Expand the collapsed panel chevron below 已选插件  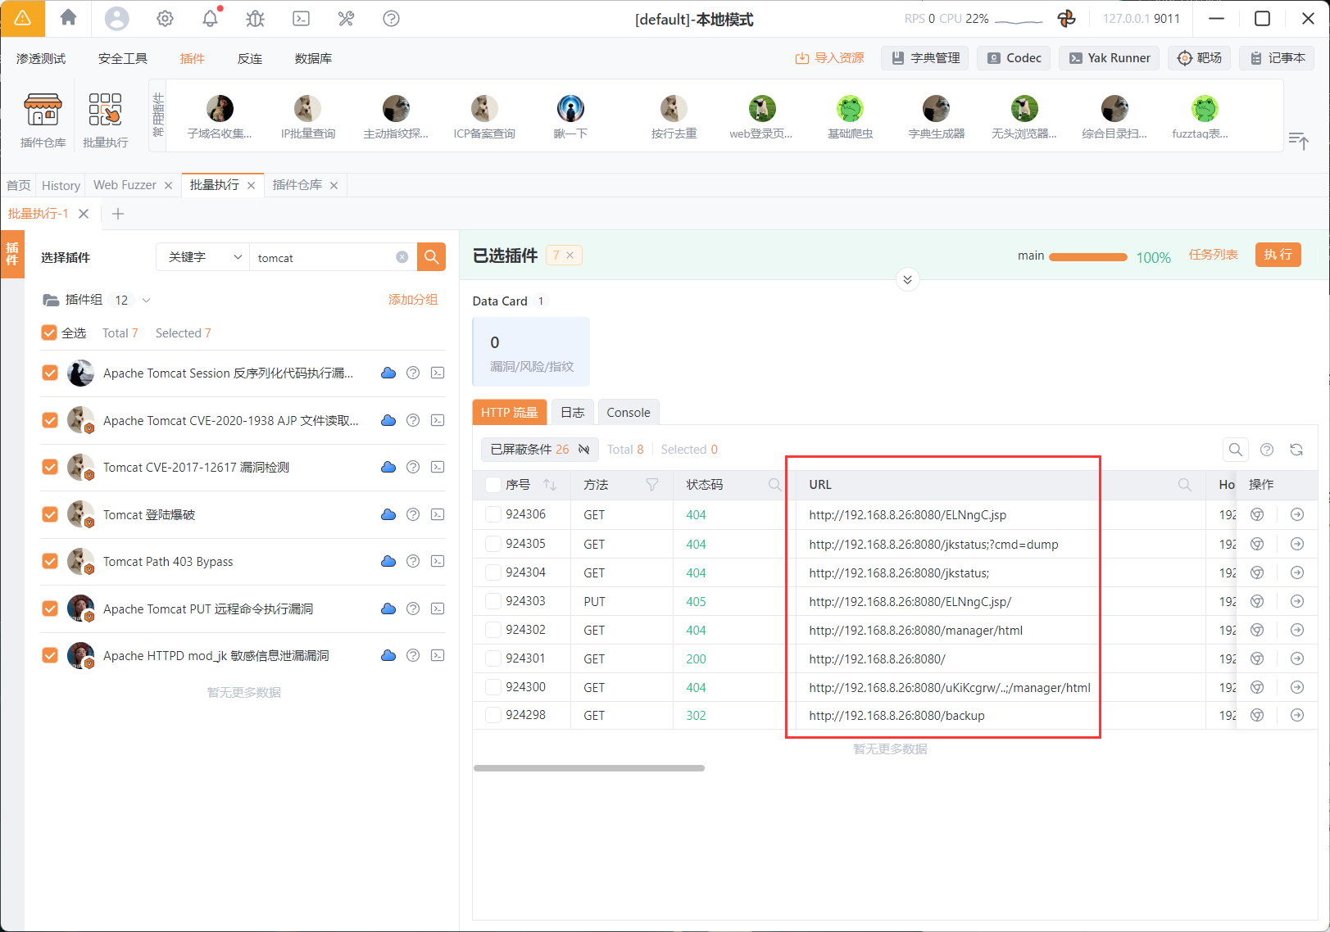coord(907,279)
